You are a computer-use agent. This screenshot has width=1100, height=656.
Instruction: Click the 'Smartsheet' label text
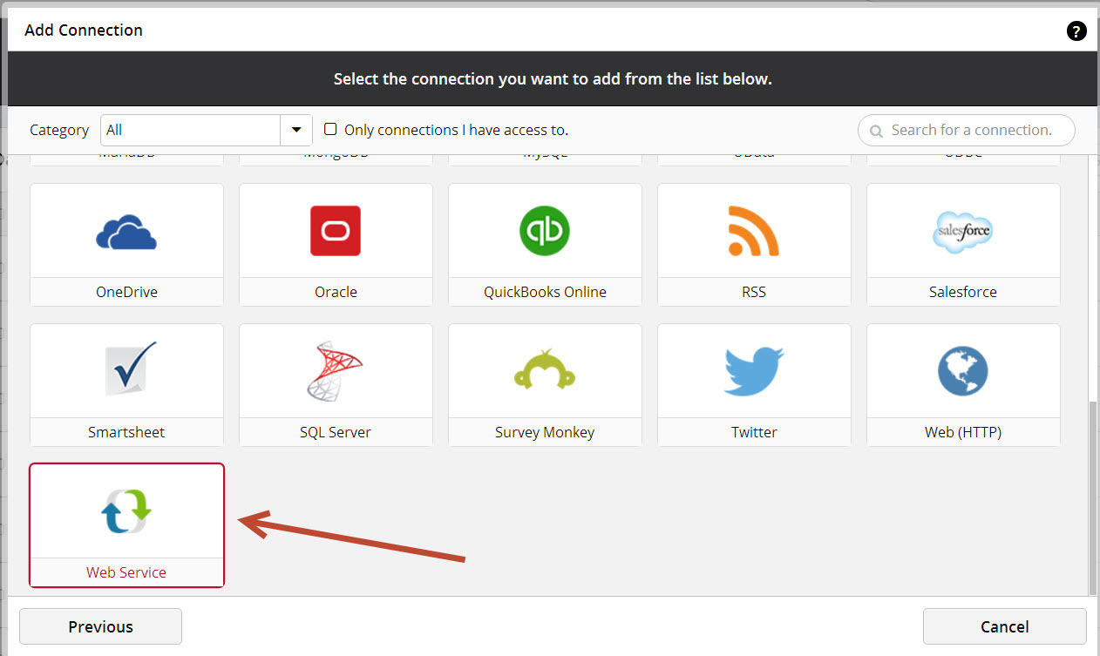[x=126, y=432]
